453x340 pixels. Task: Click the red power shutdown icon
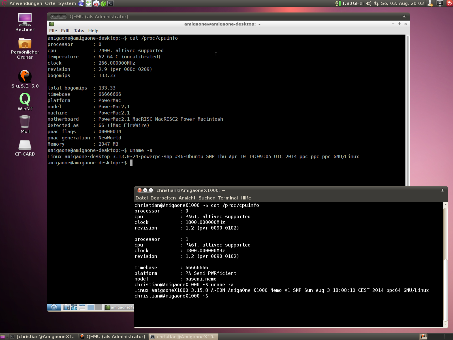click(449, 3)
